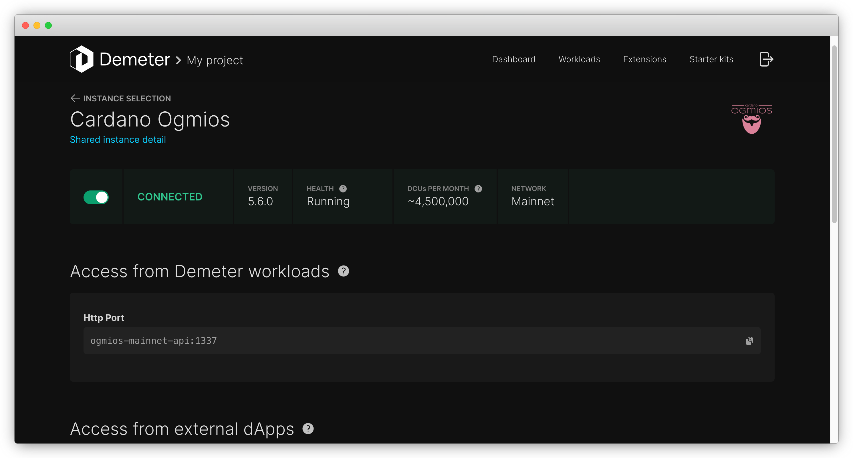The image size is (853, 458).
Task: Show help for Access from Demeter workloads
Action: click(343, 271)
